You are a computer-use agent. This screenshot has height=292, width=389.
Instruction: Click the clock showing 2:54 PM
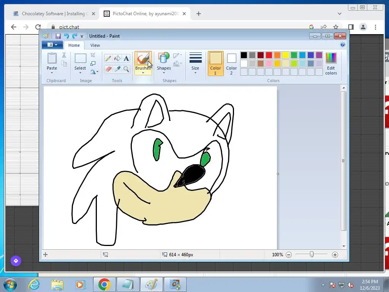pyautogui.click(x=370, y=282)
